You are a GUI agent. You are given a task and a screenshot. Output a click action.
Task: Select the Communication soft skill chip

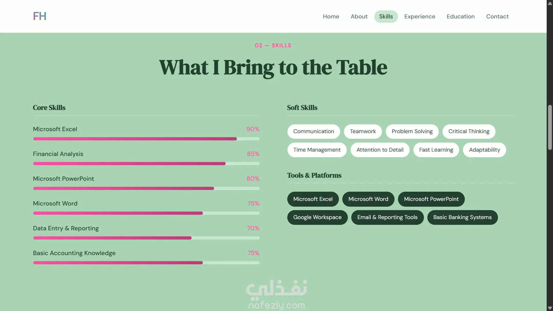pyautogui.click(x=314, y=131)
